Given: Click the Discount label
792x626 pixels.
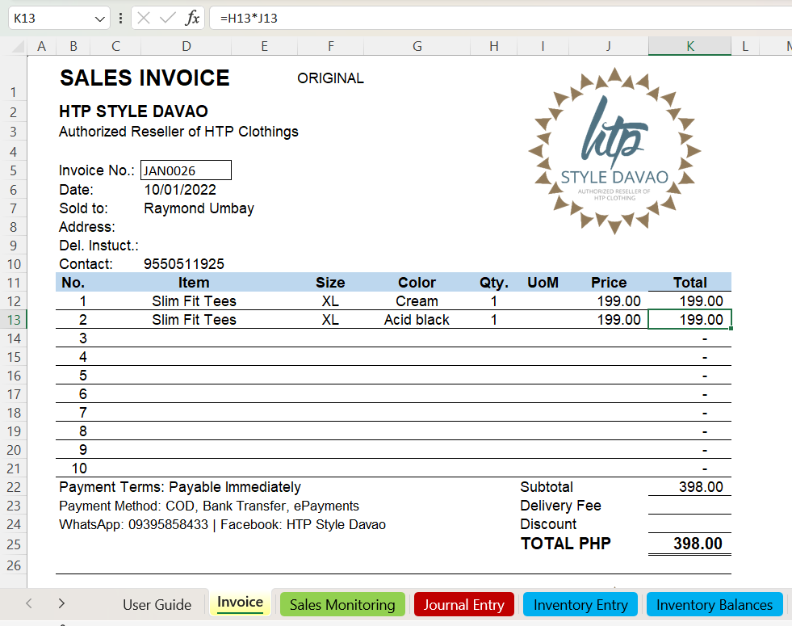Looking at the screenshot, I should [x=548, y=524].
